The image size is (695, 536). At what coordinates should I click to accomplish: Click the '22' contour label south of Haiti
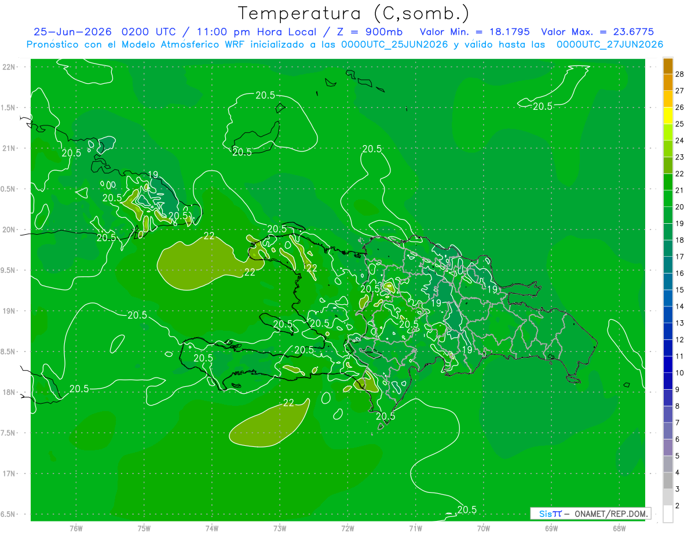(x=288, y=403)
